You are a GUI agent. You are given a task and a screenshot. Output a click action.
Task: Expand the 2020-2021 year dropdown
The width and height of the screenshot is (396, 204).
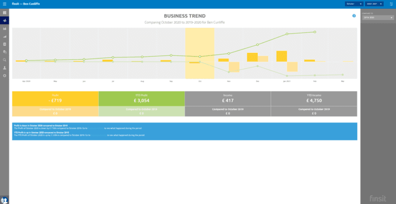(x=374, y=4)
